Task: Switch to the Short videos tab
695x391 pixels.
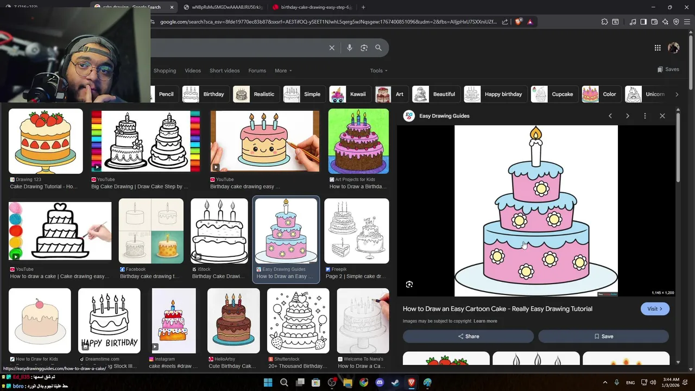Action: 224,71
